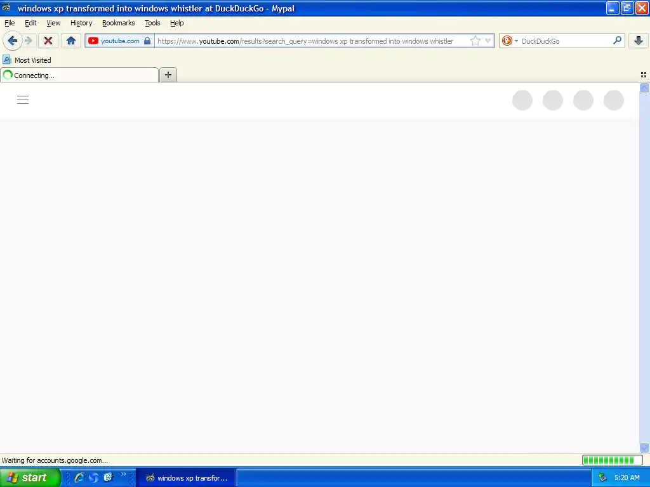Click the third Quick Launch icon
Screen dimensions: 650x487
pos(108,477)
